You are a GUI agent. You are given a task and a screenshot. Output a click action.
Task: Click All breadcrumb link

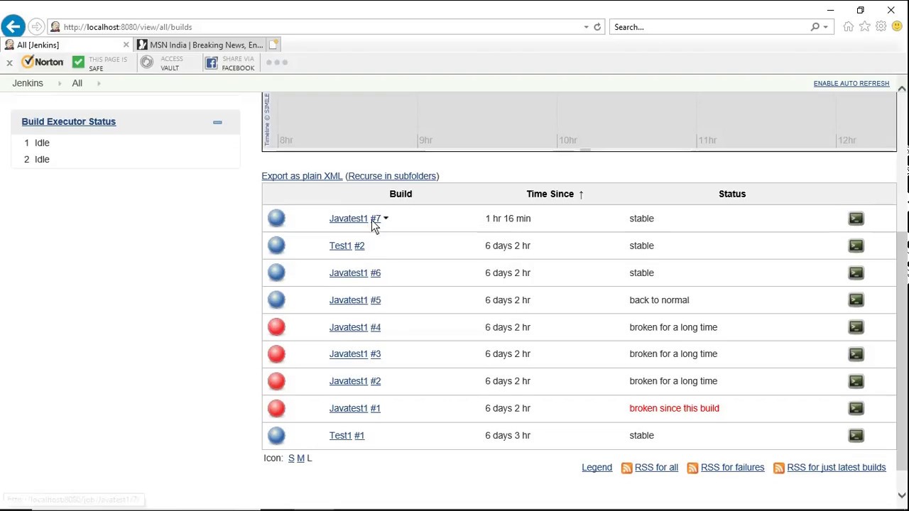point(77,83)
